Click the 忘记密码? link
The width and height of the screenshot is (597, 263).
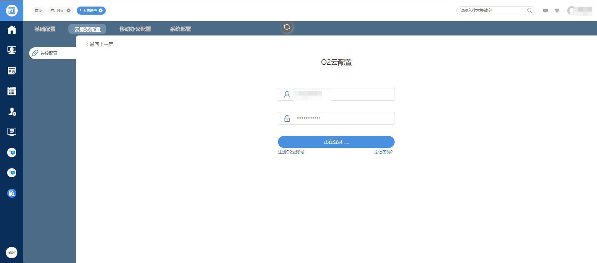(x=383, y=152)
